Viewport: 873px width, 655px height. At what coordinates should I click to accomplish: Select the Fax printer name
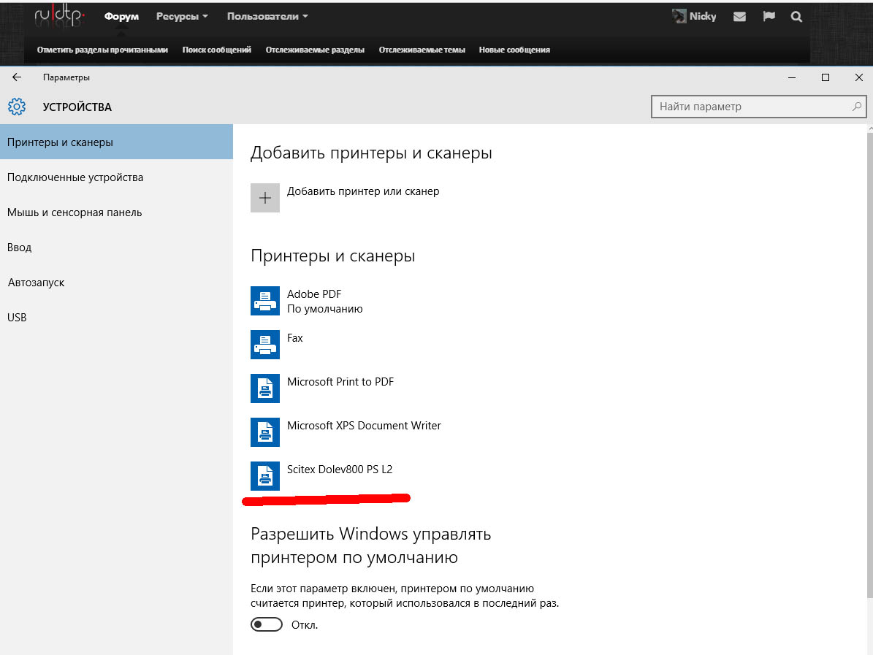click(x=294, y=338)
